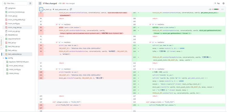Open the three-dot file options menu
Image resolution: width=227 pixels, height=112 pixels.
tap(222, 9)
